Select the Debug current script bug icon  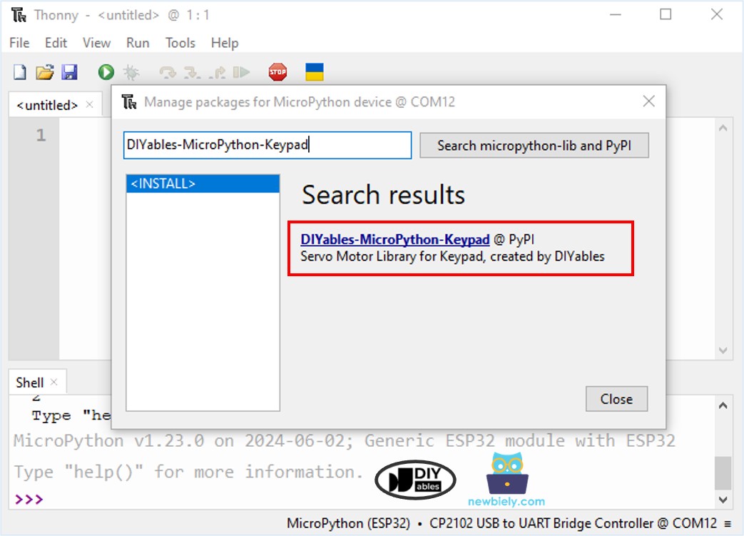pos(131,71)
